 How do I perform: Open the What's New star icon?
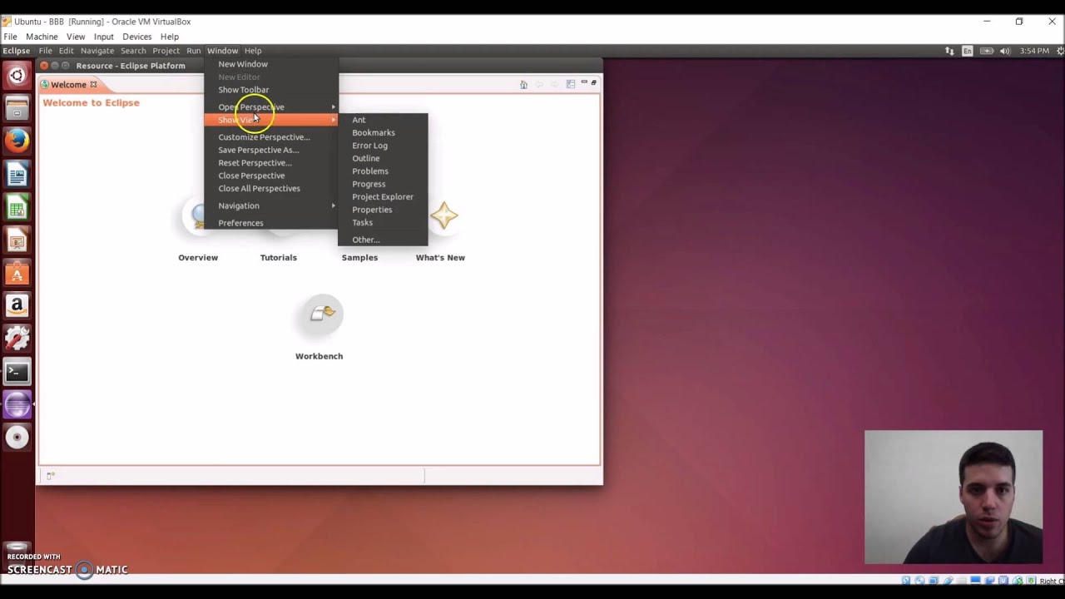443,216
